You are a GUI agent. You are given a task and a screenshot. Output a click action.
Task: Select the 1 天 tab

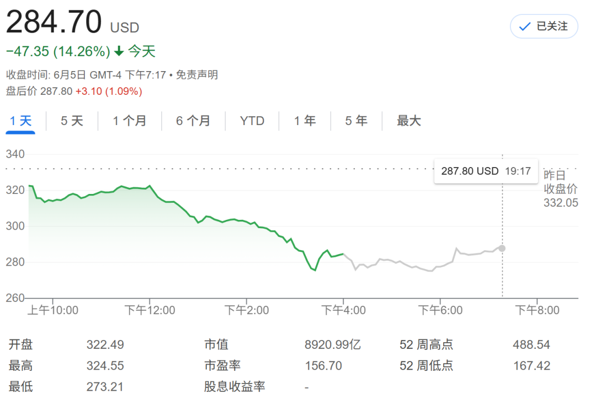click(20, 121)
